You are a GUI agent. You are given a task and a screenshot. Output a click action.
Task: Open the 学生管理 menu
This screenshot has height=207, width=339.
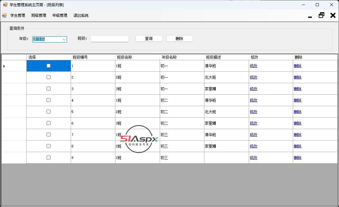coord(18,16)
